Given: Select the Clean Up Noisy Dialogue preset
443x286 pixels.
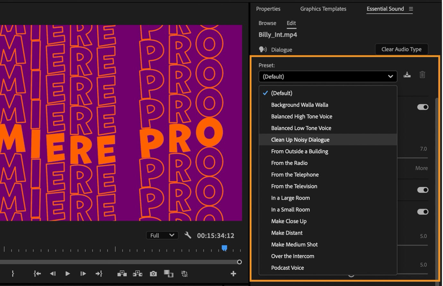Looking at the screenshot, I should point(300,139).
